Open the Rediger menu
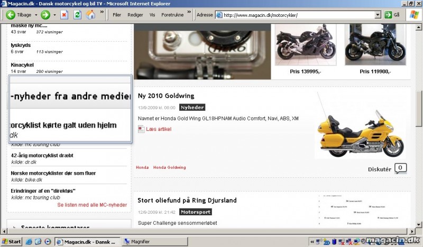The image size is (423, 247). click(135, 15)
